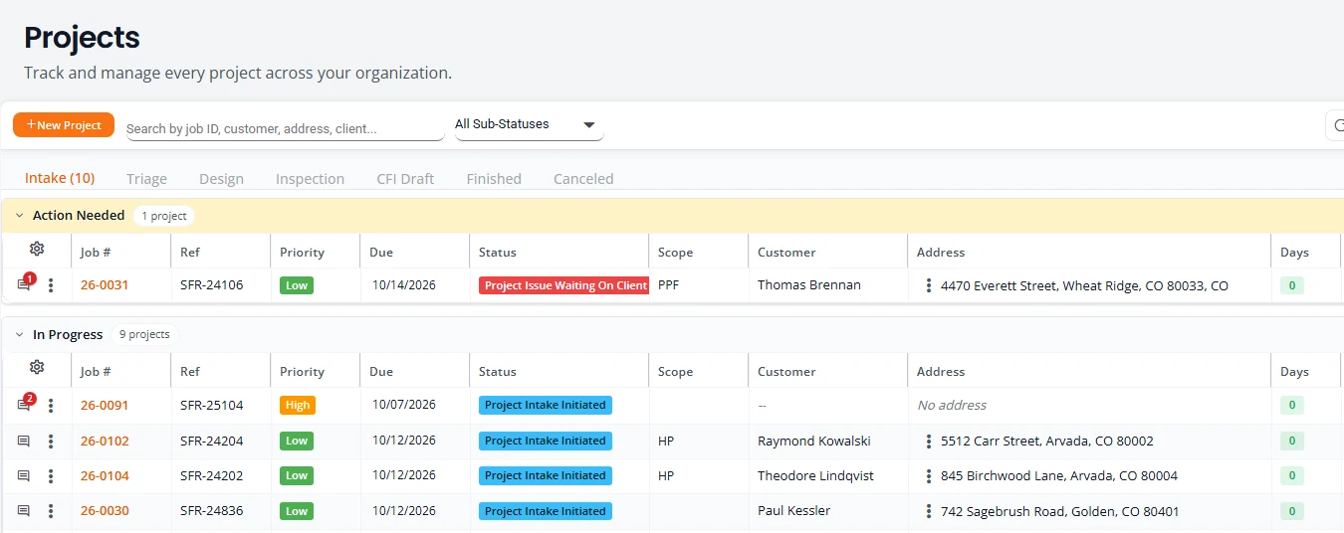The image size is (1344, 533).
Task: Click the Priority header in In Progress table
Action: click(x=302, y=372)
